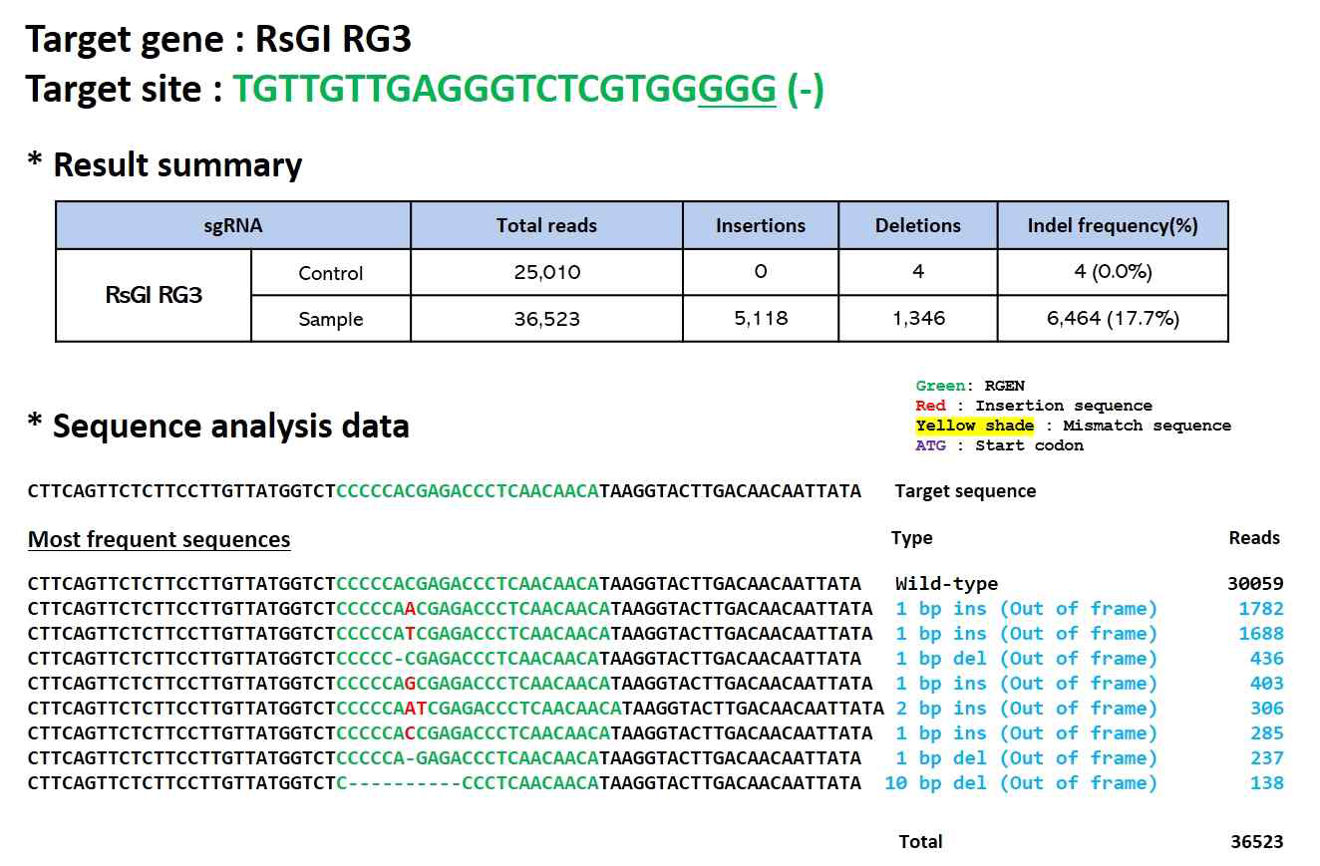Click the 'Sample' row label
The height and width of the screenshot is (866, 1320).
(331, 319)
